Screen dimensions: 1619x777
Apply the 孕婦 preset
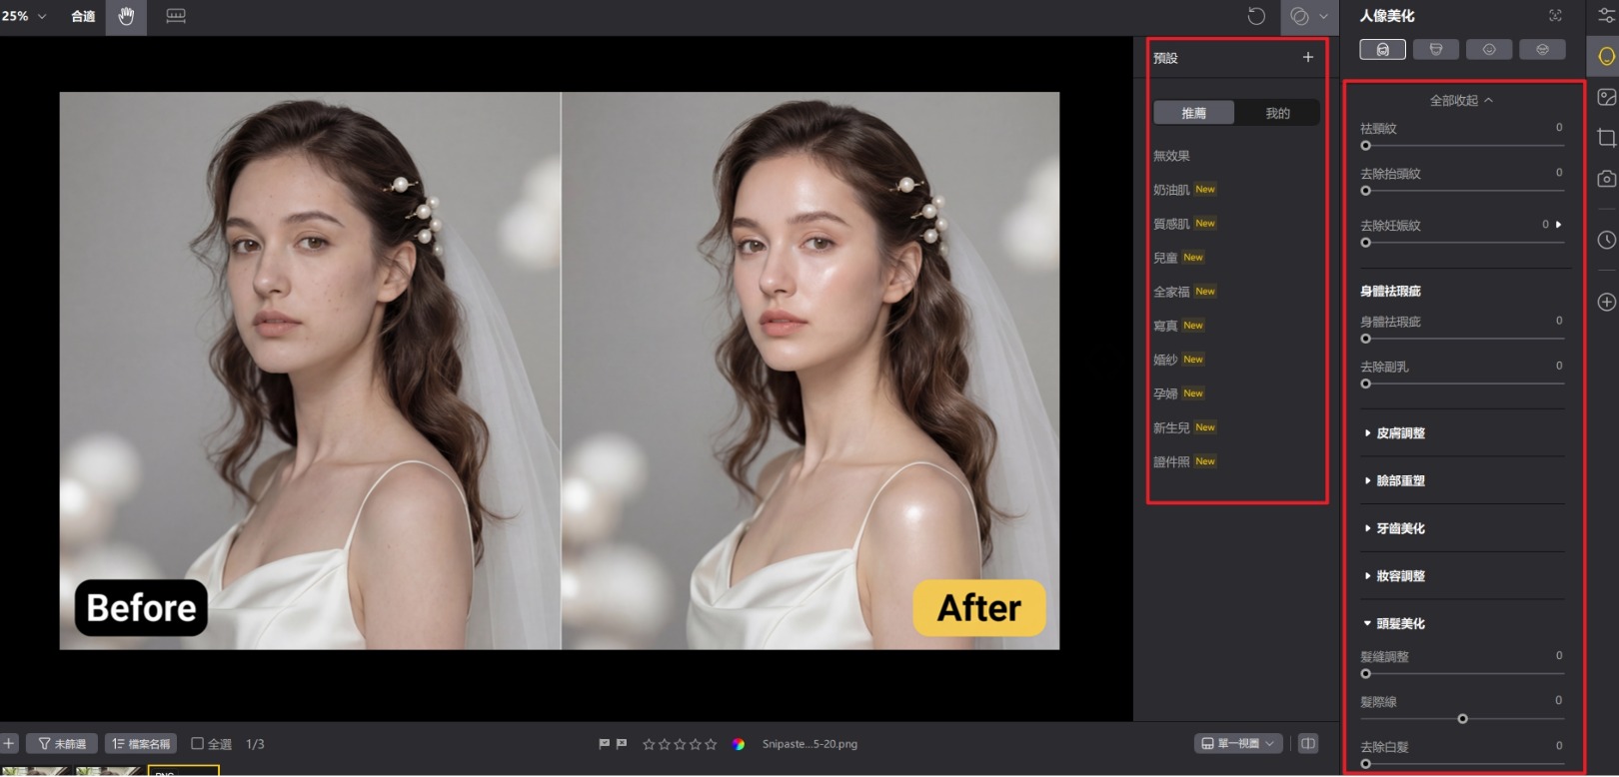[x=1165, y=393]
